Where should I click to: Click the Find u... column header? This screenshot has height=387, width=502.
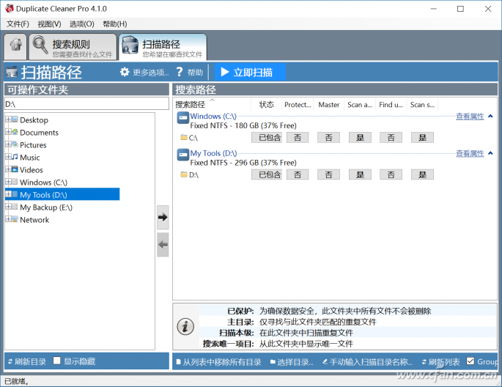pos(391,104)
